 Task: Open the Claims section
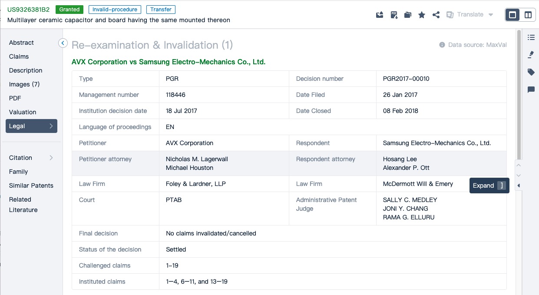tap(19, 56)
